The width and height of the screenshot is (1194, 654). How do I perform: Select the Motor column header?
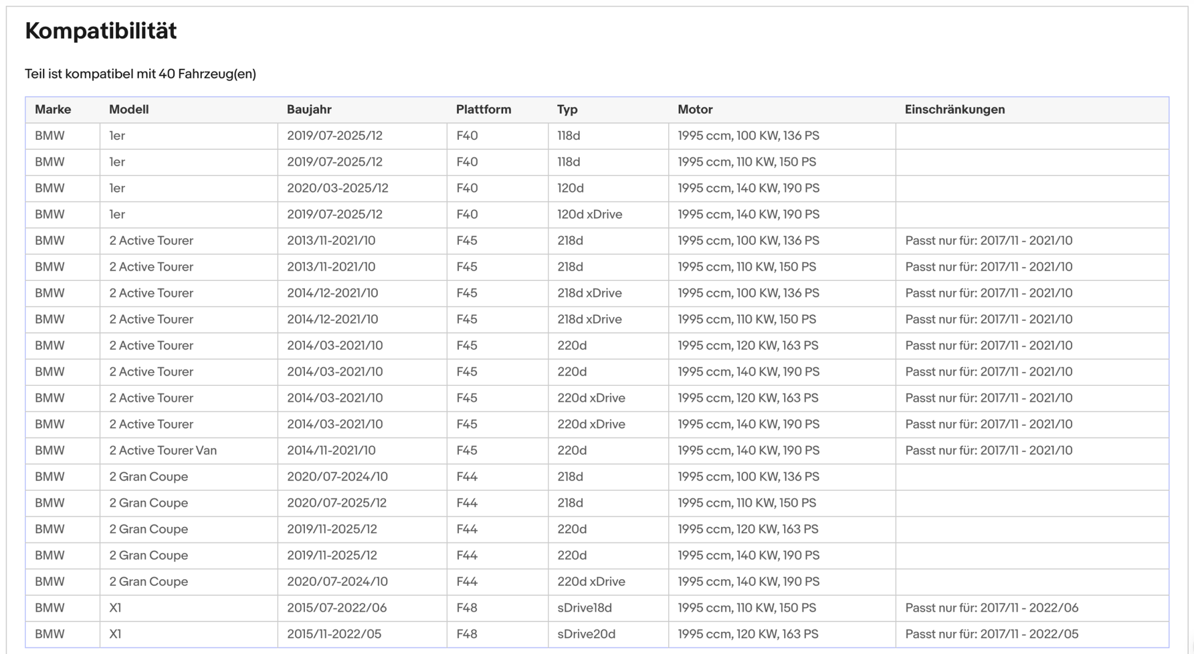(695, 110)
